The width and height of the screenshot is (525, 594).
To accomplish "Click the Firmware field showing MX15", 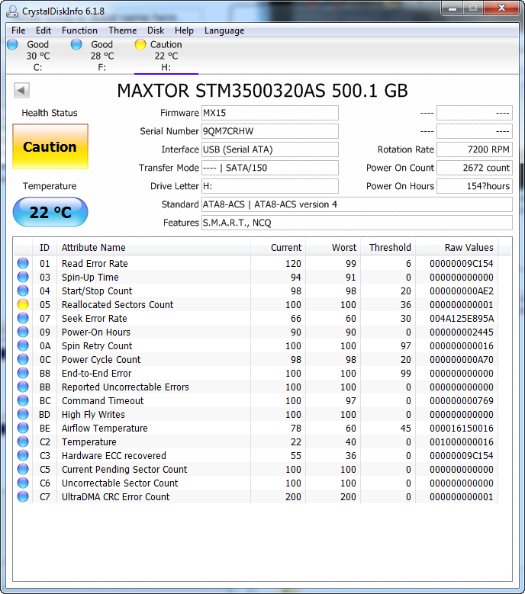I will (x=270, y=113).
